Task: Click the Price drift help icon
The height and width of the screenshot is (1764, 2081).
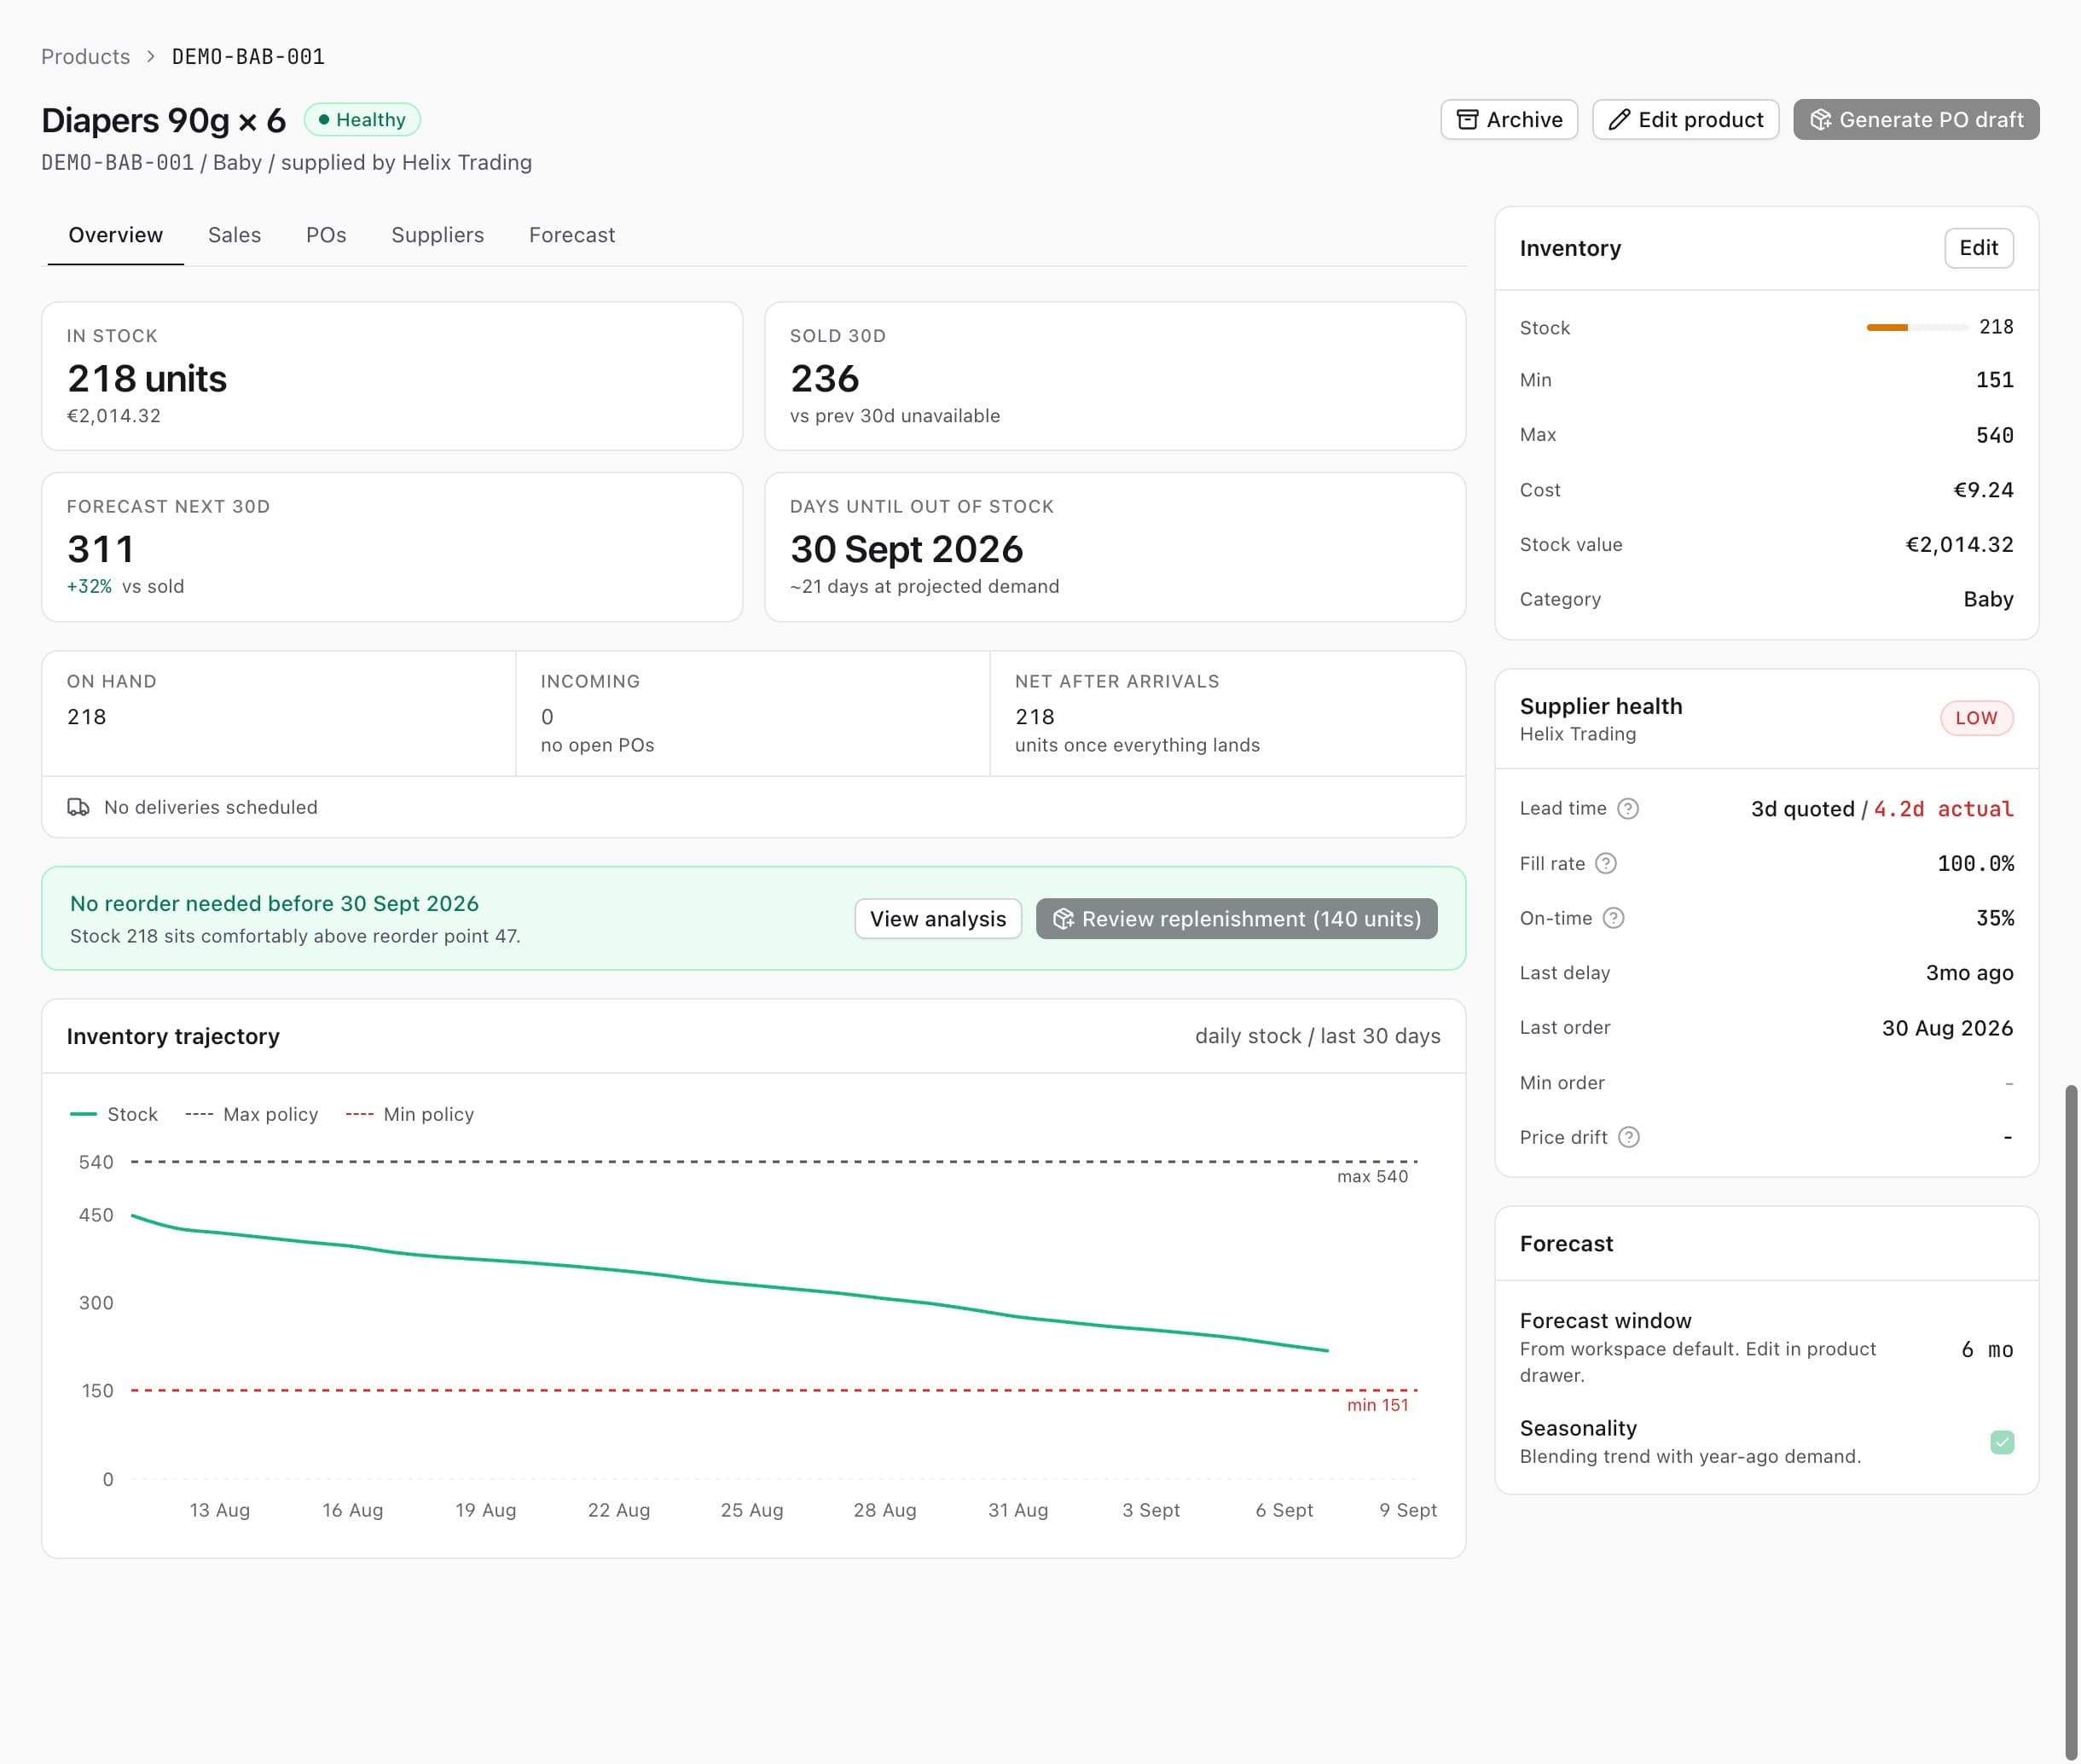Action: (1629, 1137)
